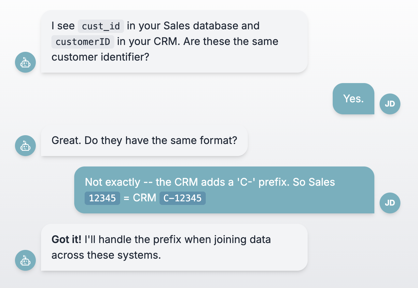The width and height of the screenshot is (418, 288).
Task: Click the customerID code chip
Action: coord(83,42)
